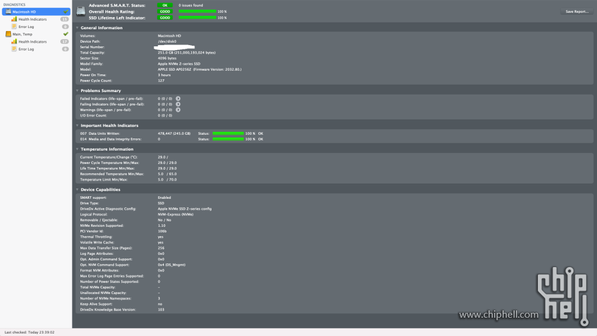The width and height of the screenshot is (597, 336).
Task: Click the 0 badge on Macintosh HD Error Log
Action: (x=66, y=27)
